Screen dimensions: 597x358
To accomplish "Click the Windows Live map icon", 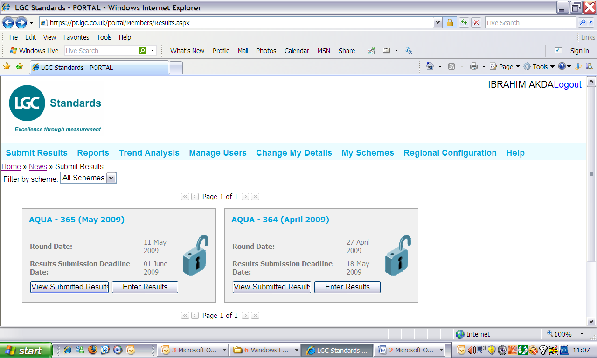I will 371,50.
